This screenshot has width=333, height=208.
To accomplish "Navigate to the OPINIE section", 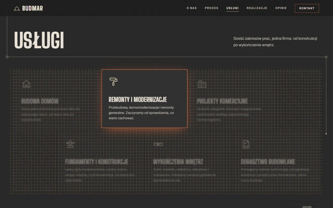I will coord(281,8).
